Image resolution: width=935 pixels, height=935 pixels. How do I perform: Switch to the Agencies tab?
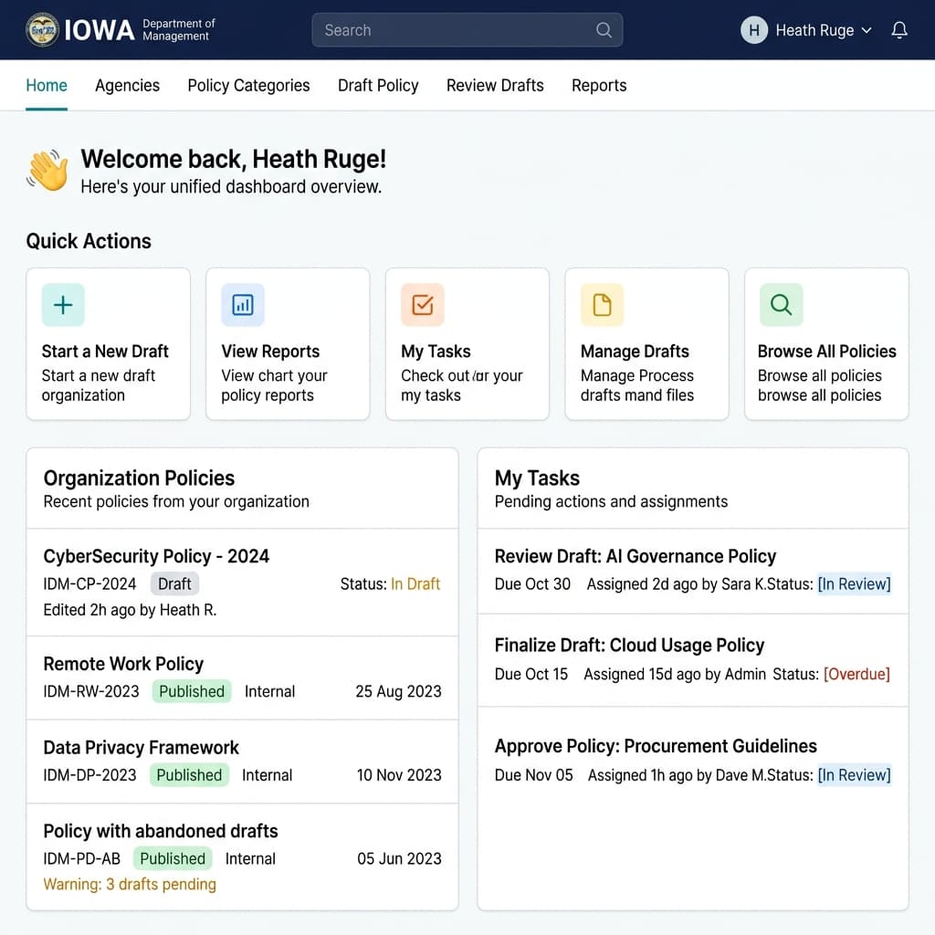tap(127, 85)
